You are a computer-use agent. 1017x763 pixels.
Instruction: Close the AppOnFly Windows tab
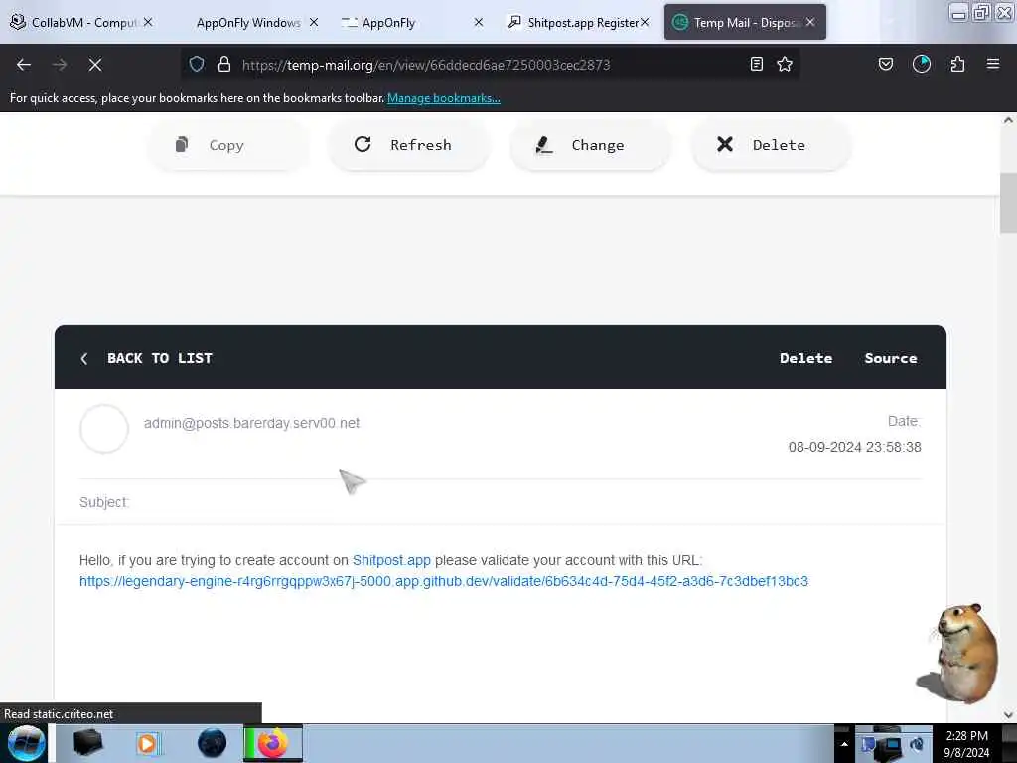point(314,22)
